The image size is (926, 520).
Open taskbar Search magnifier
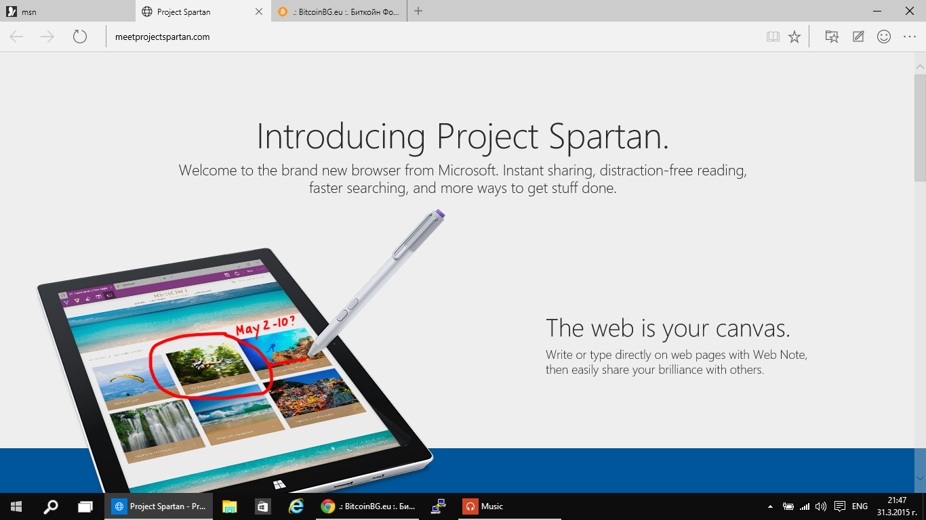coord(51,506)
